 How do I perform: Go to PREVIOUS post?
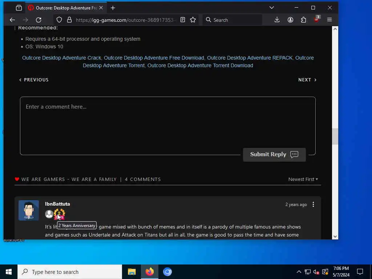pos(34,80)
